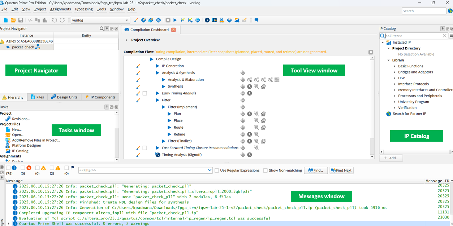Click the Copy icon in the toolbar
This screenshot has height=226, width=453.
click(x=38, y=20)
